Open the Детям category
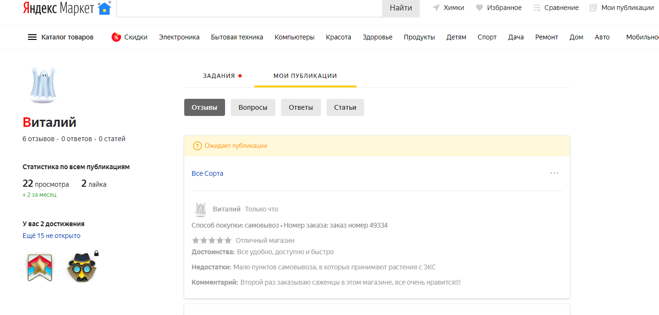 456,37
